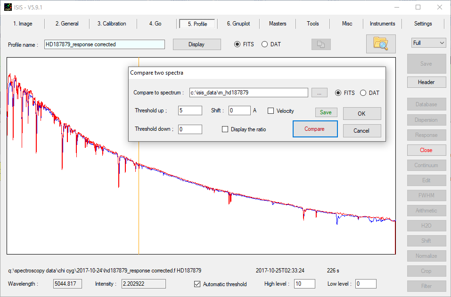Click the Arithmetic button
451x297 pixels.
[x=426, y=211]
